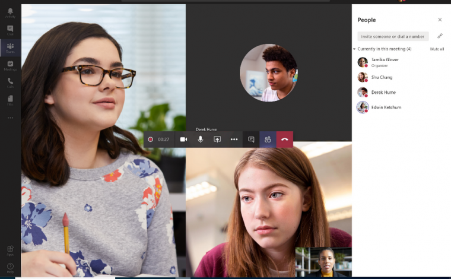451x279 pixels.
Task: Mute the microphone in call toolbar
Action: click(201, 139)
